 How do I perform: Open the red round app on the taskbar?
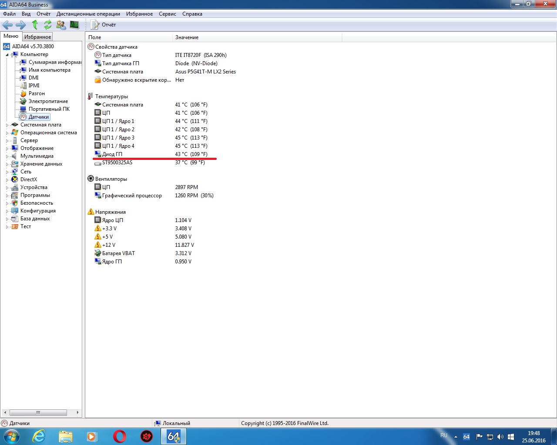click(x=147, y=436)
